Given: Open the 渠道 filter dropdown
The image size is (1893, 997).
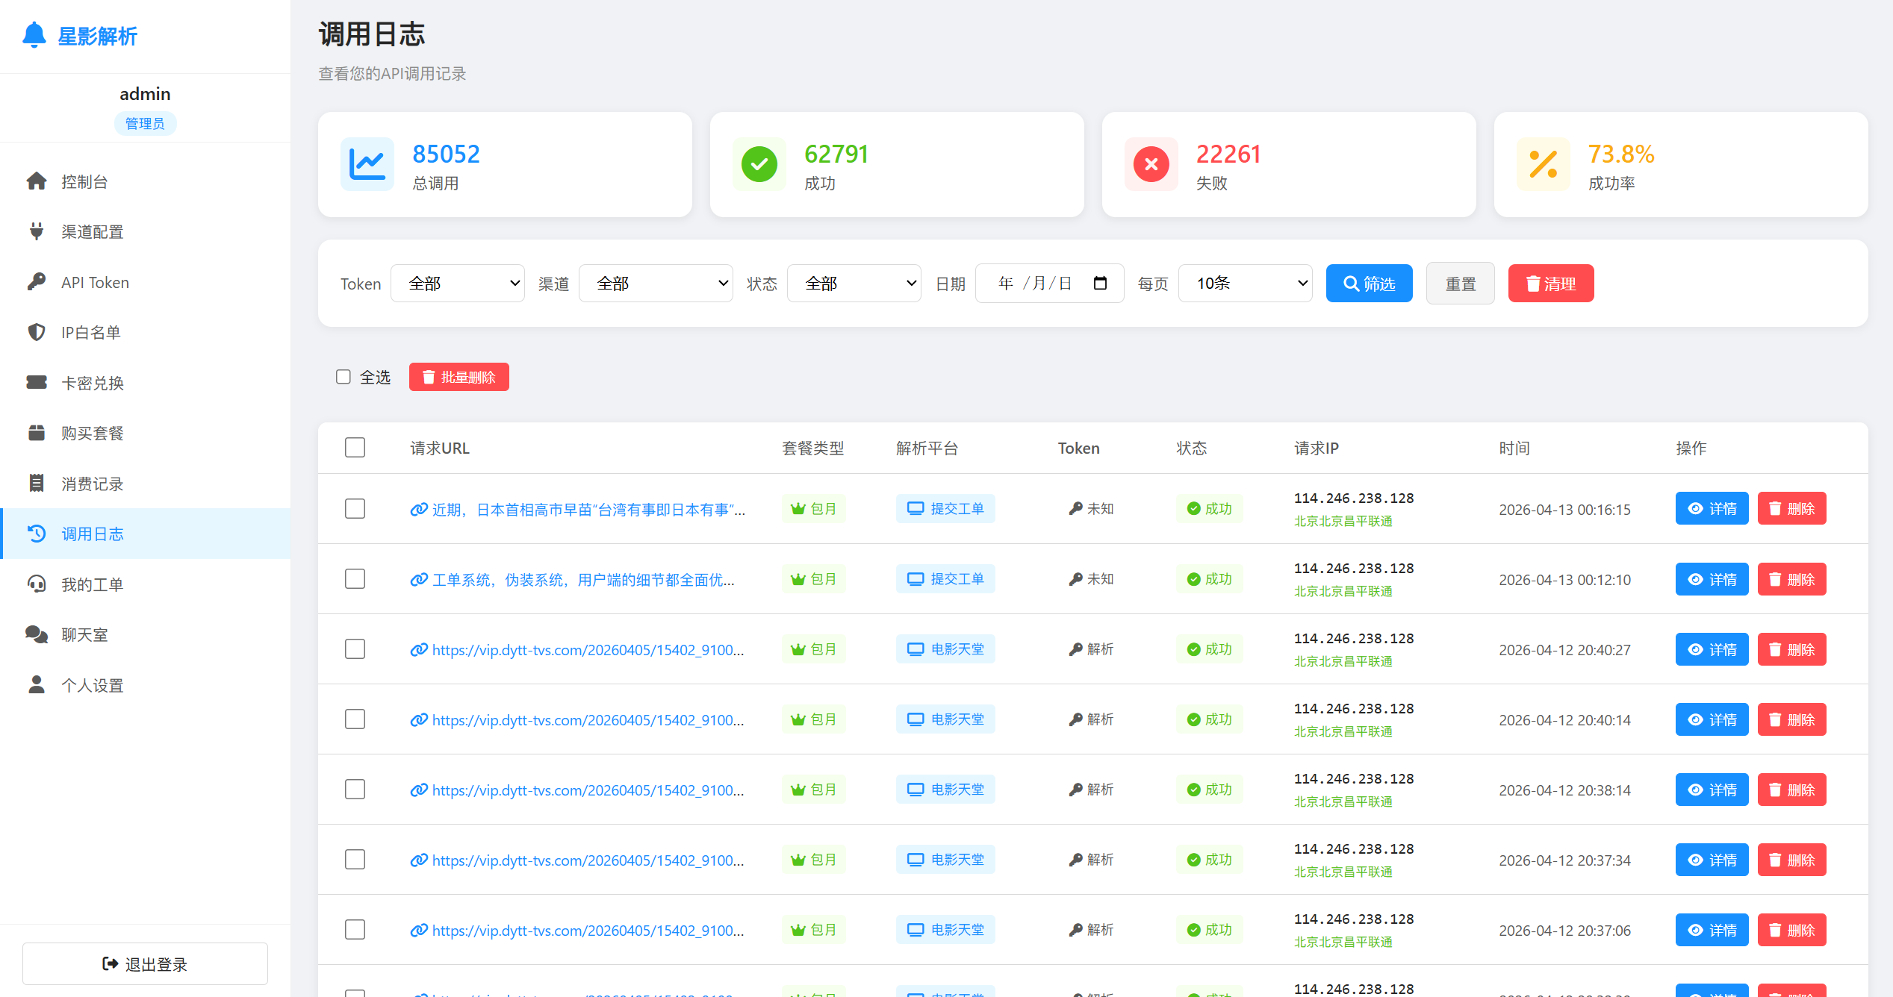Looking at the screenshot, I should pyautogui.click(x=656, y=283).
